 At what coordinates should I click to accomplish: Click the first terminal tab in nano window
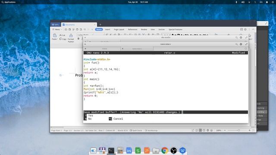[x=102, y=49]
